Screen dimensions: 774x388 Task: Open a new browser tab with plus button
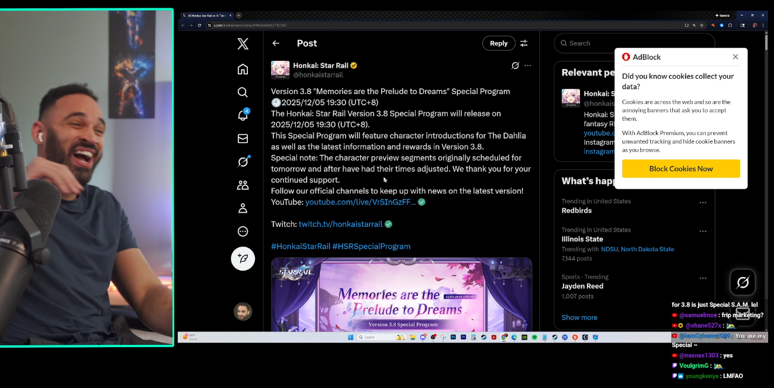coord(239,15)
